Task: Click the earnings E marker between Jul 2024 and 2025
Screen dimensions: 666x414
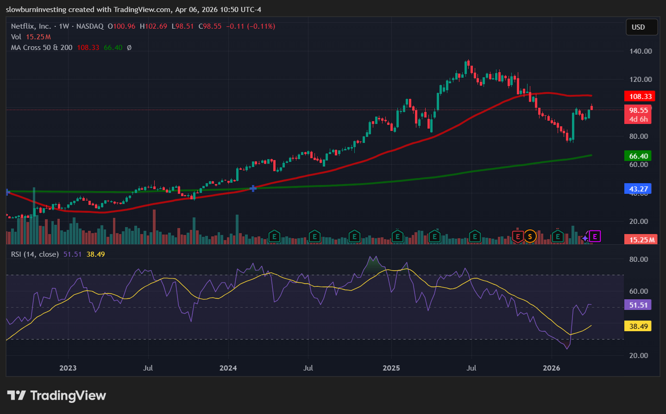Action: tap(354, 237)
